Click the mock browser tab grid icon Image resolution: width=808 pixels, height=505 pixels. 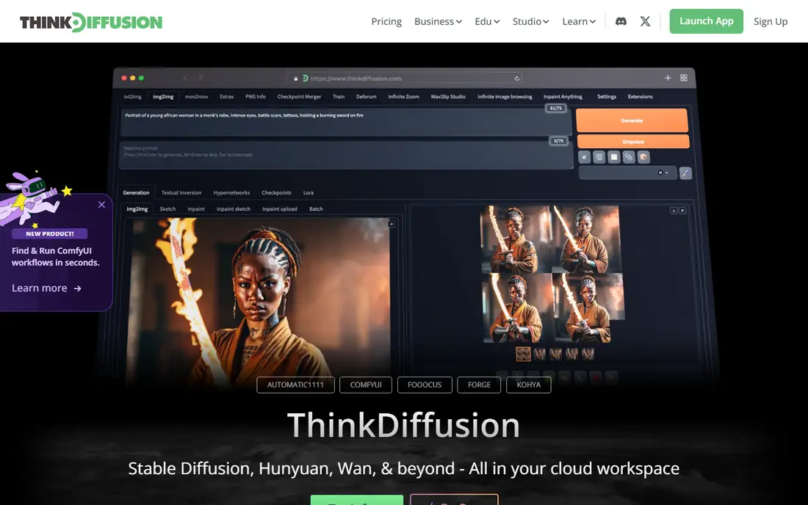pyautogui.click(x=684, y=78)
